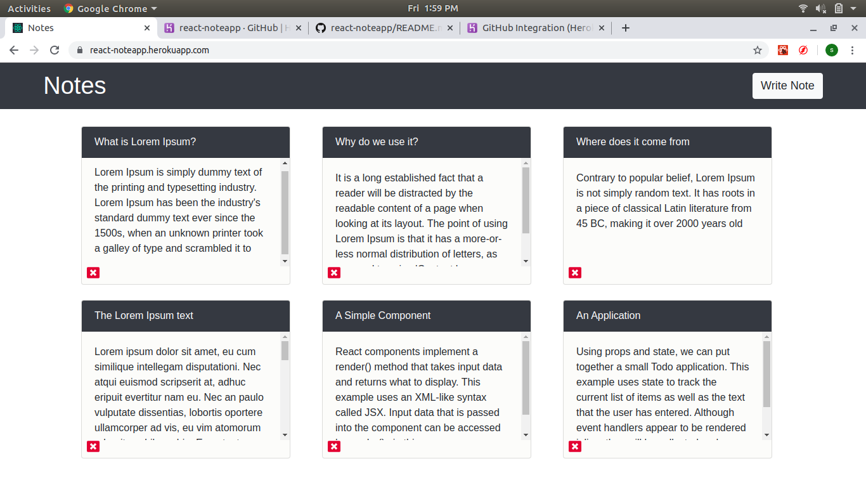Screen dimensions: 866x487
Task: Click scroll-up arrow in 'The Lorem Ipsum text' note
Action: click(285, 337)
